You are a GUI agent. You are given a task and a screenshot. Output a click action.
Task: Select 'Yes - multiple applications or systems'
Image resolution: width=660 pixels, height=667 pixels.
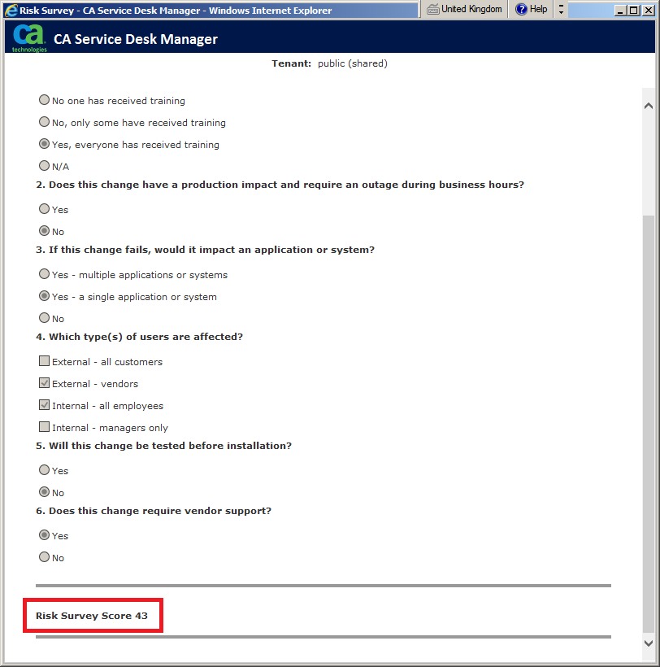tap(44, 274)
